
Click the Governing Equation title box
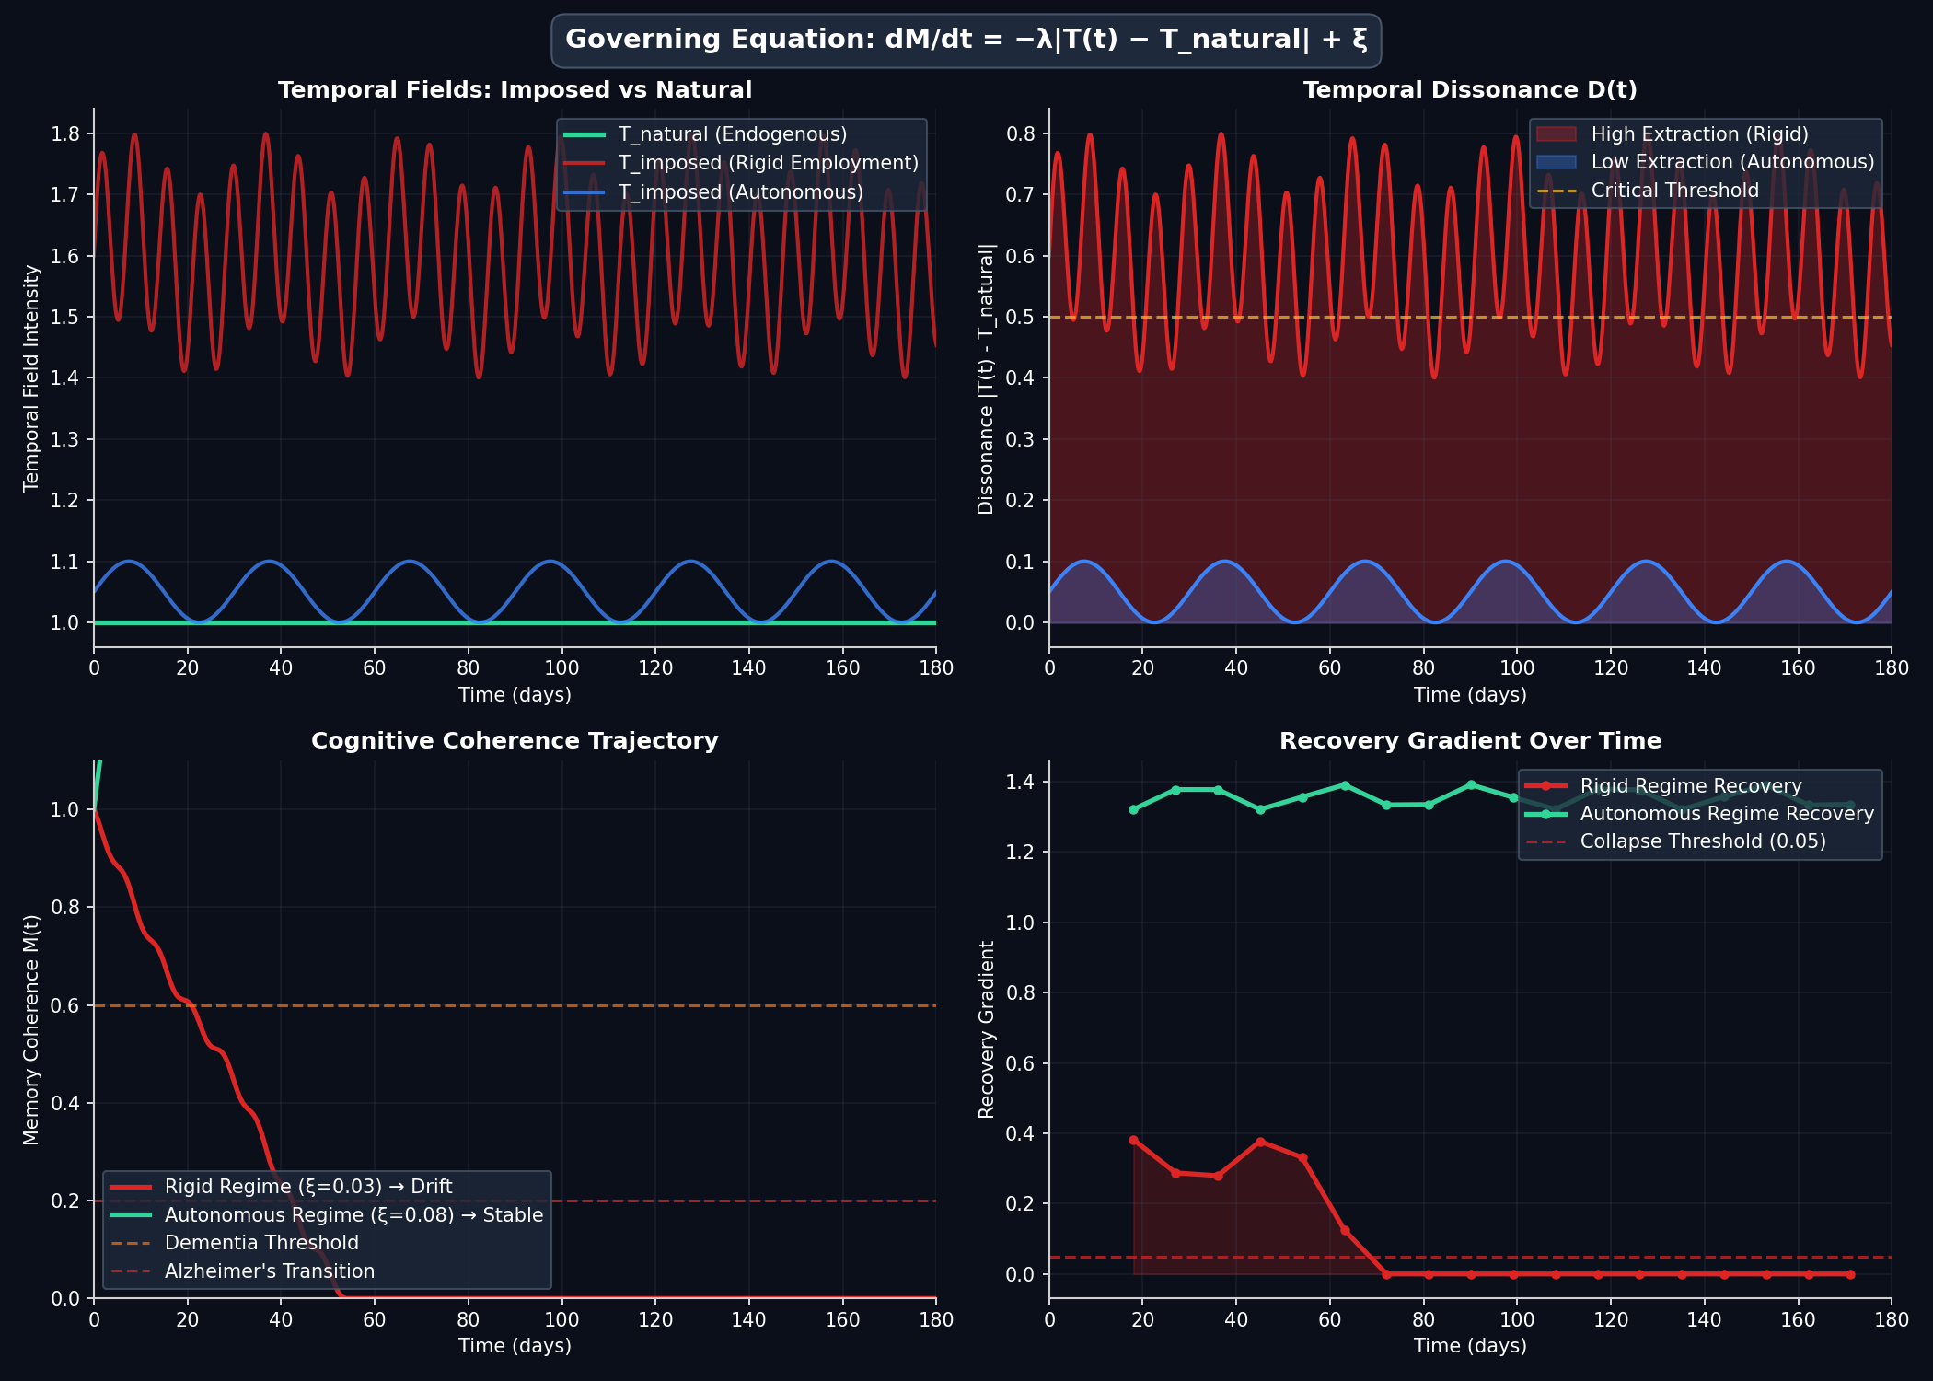(966, 41)
